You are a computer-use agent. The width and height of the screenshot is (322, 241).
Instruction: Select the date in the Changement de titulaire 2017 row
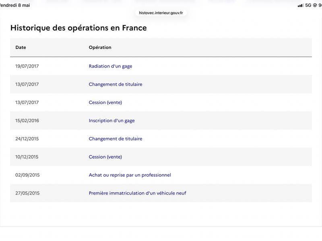27,84
